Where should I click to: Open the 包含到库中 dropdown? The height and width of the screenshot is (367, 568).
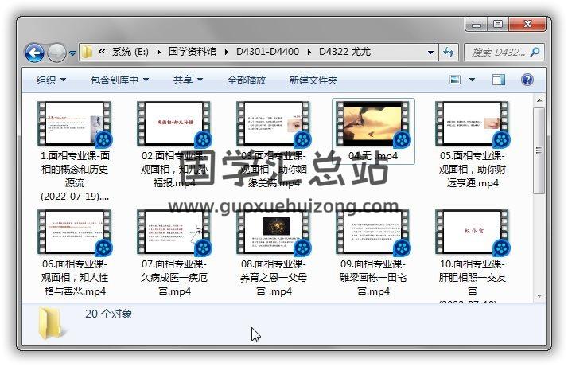coord(119,80)
